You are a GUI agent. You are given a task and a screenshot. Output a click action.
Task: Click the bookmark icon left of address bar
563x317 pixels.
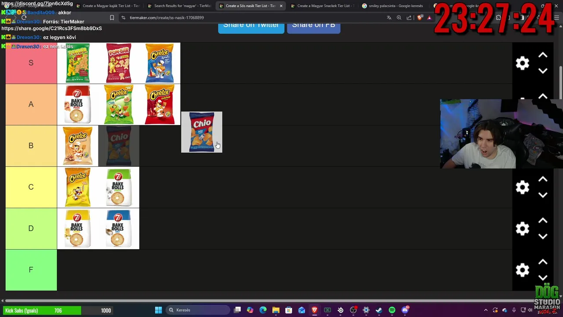point(112,18)
